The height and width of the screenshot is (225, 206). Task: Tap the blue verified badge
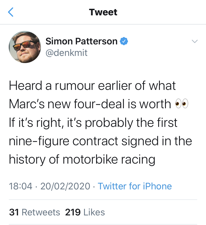click(x=124, y=41)
